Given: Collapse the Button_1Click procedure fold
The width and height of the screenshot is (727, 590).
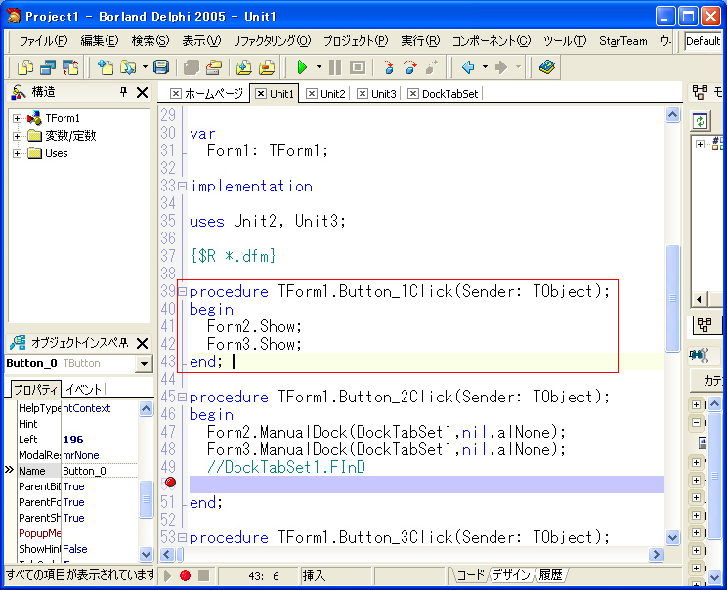Looking at the screenshot, I should click(182, 291).
